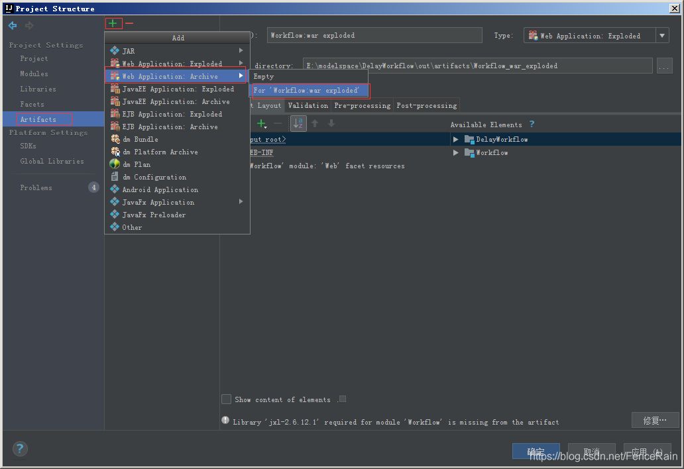The height and width of the screenshot is (469, 684).
Task: Open SDKs under Platform Settings
Action: click(x=28, y=146)
